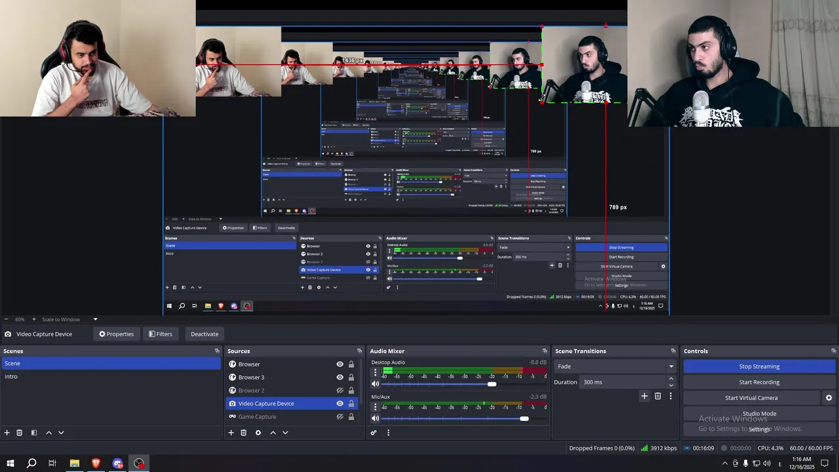Open the Audio Mixer menu next to the gears icon
The width and height of the screenshot is (839, 472).
pos(388,433)
